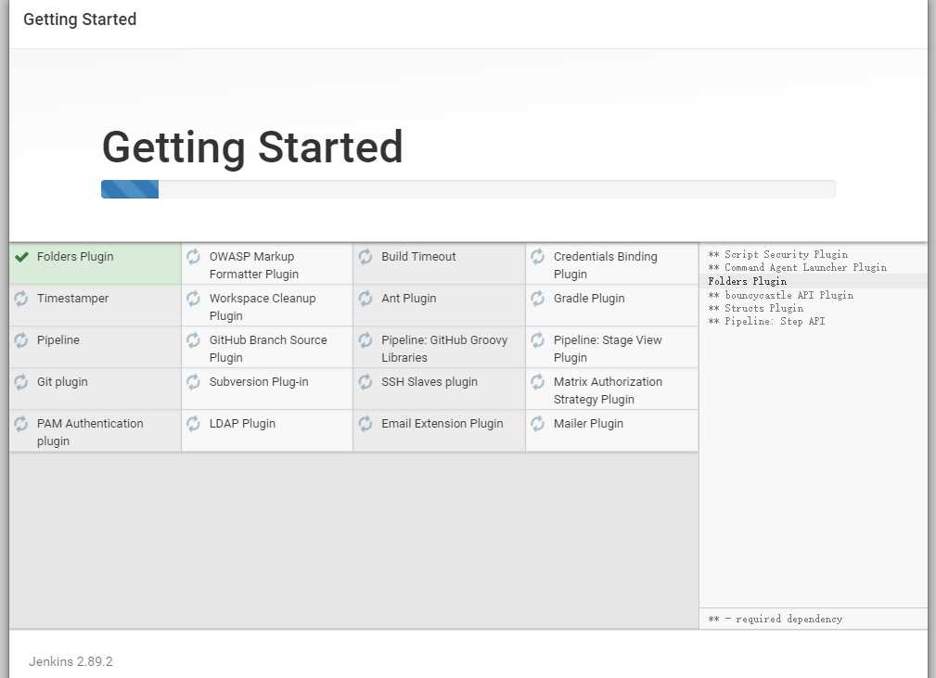
Task: Click the installation progress bar
Action: [468, 189]
